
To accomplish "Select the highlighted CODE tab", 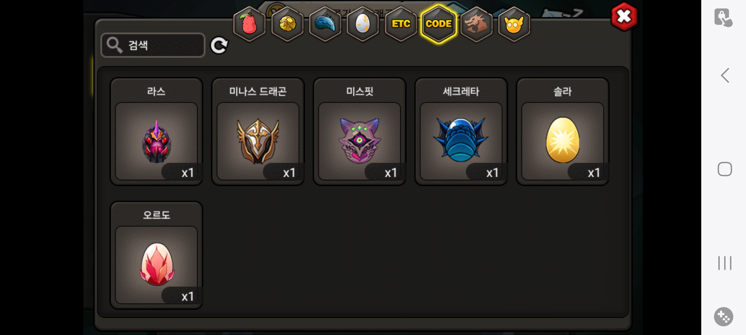I will coord(439,24).
